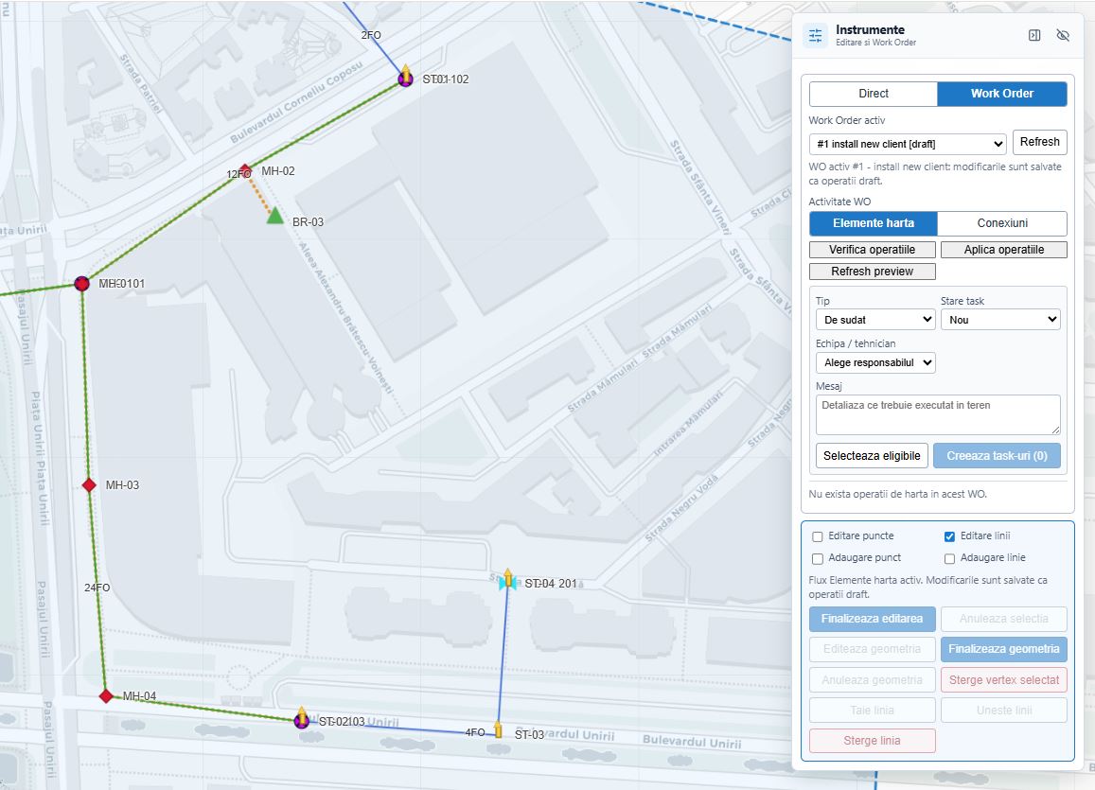Switch to the Work Order tab
This screenshot has width=1095, height=790.
click(1002, 94)
